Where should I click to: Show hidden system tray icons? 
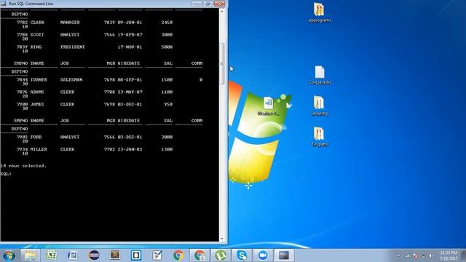click(398, 255)
